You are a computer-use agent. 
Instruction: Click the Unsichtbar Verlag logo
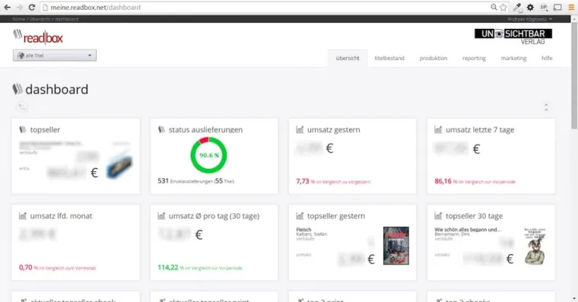[x=513, y=37]
